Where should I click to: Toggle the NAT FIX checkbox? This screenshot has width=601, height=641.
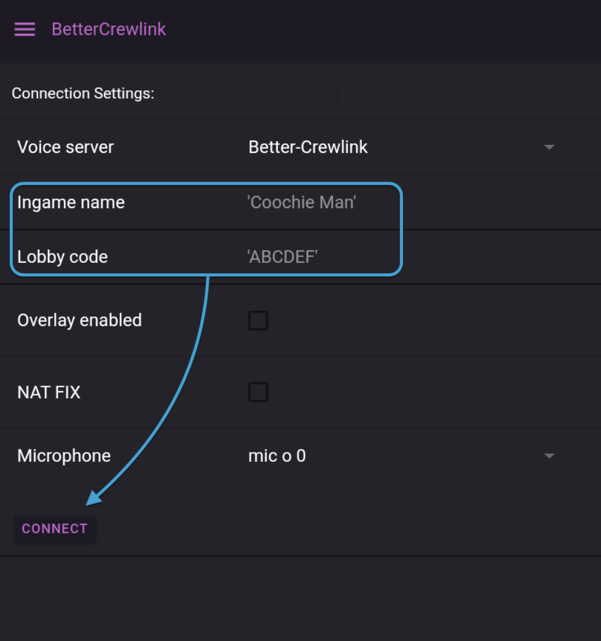(258, 392)
